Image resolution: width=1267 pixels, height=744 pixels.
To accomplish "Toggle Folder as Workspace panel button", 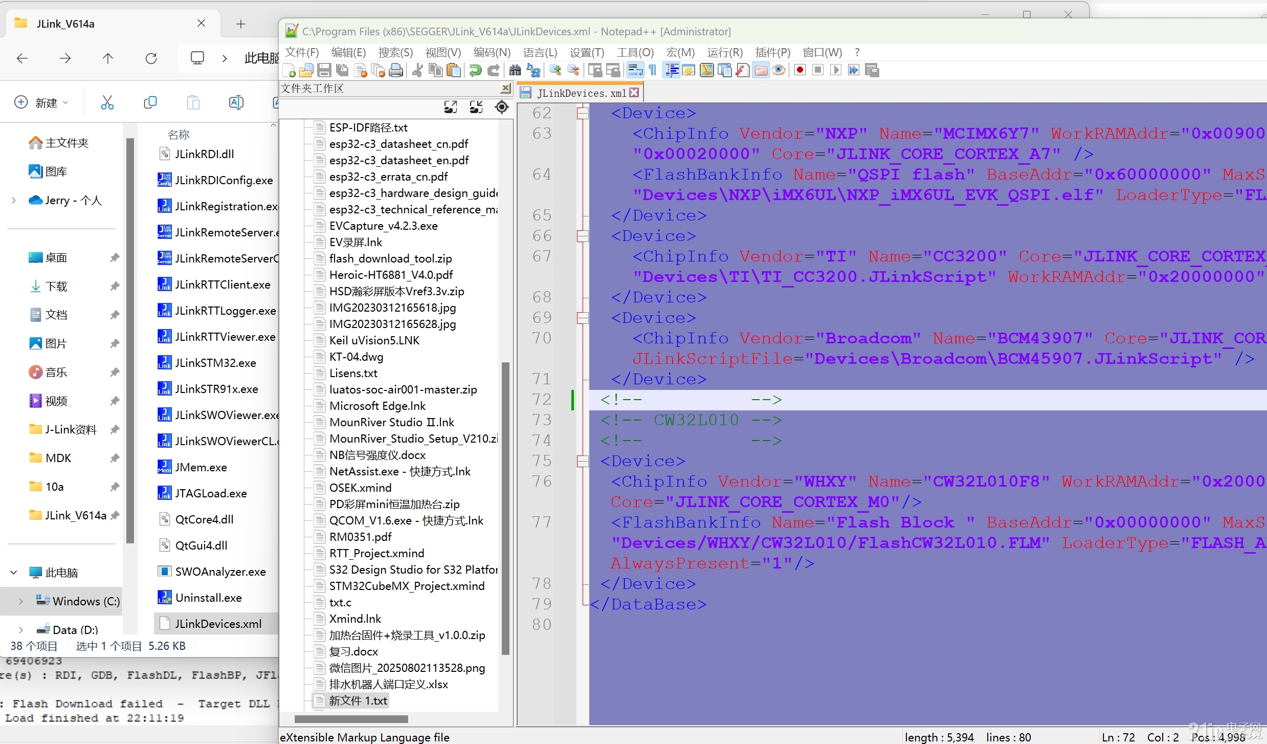I will [x=761, y=70].
